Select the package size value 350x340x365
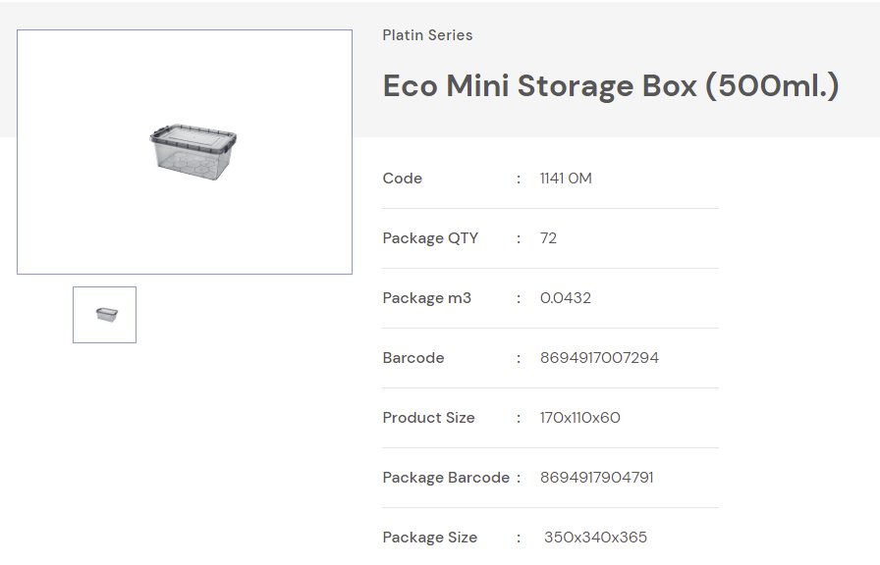Viewport: 880px width, 565px height. 596,538
